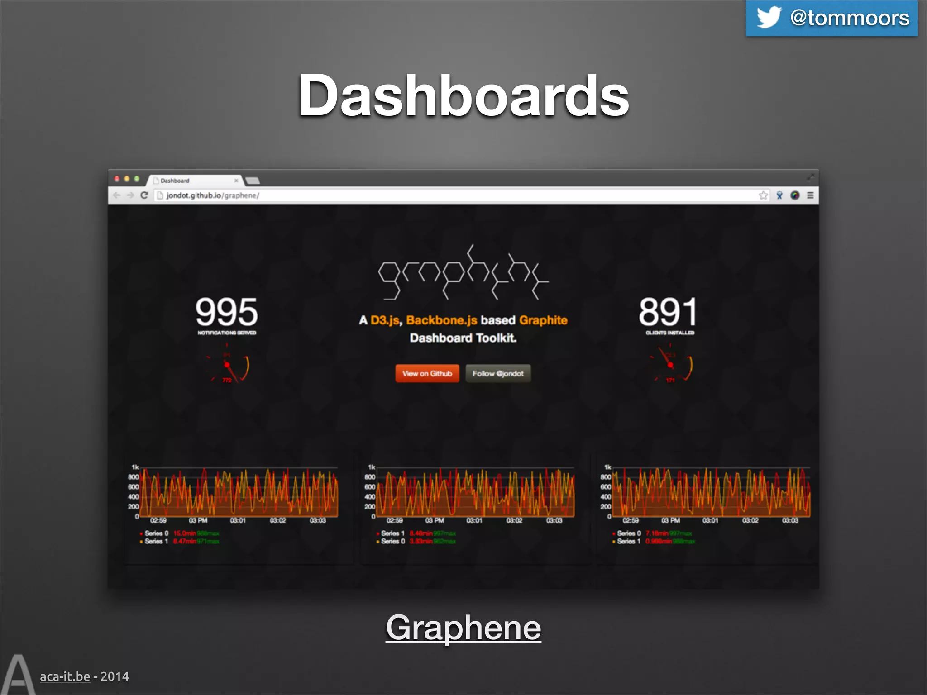Screen dimensions: 927x695
Task: Click the left time series chart
Action: [x=239, y=492]
